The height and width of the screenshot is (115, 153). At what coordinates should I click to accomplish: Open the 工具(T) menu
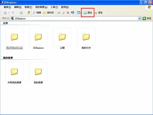coord(54,7)
